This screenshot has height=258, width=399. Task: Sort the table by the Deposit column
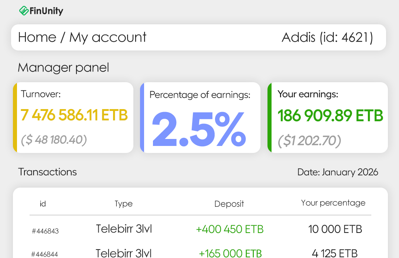pos(229,203)
